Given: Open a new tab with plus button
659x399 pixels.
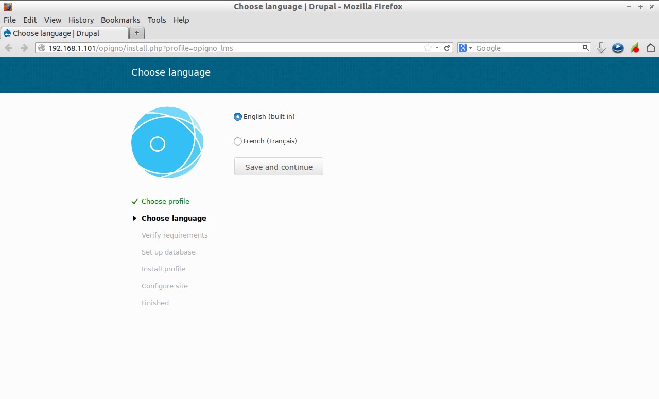Looking at the screenshot, I should point(136,33).
